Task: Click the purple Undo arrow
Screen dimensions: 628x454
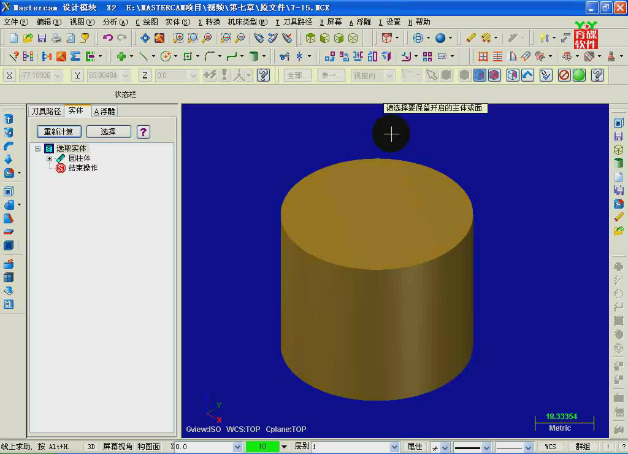Action: point(108,38)
